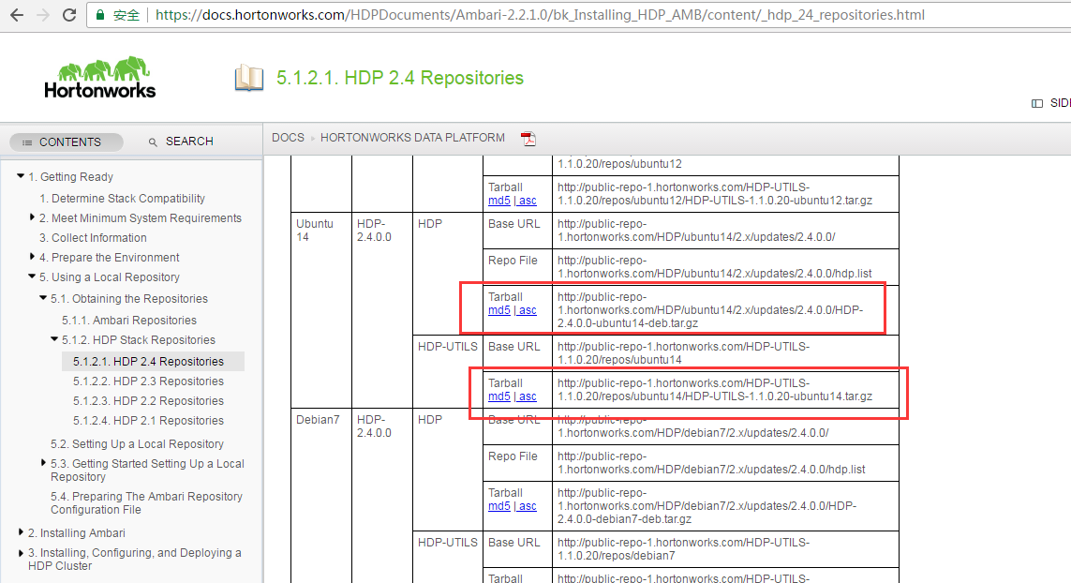
Task: Select 5.1.2.1. HDP 2.4 Repositories
Action: point(148,362)
